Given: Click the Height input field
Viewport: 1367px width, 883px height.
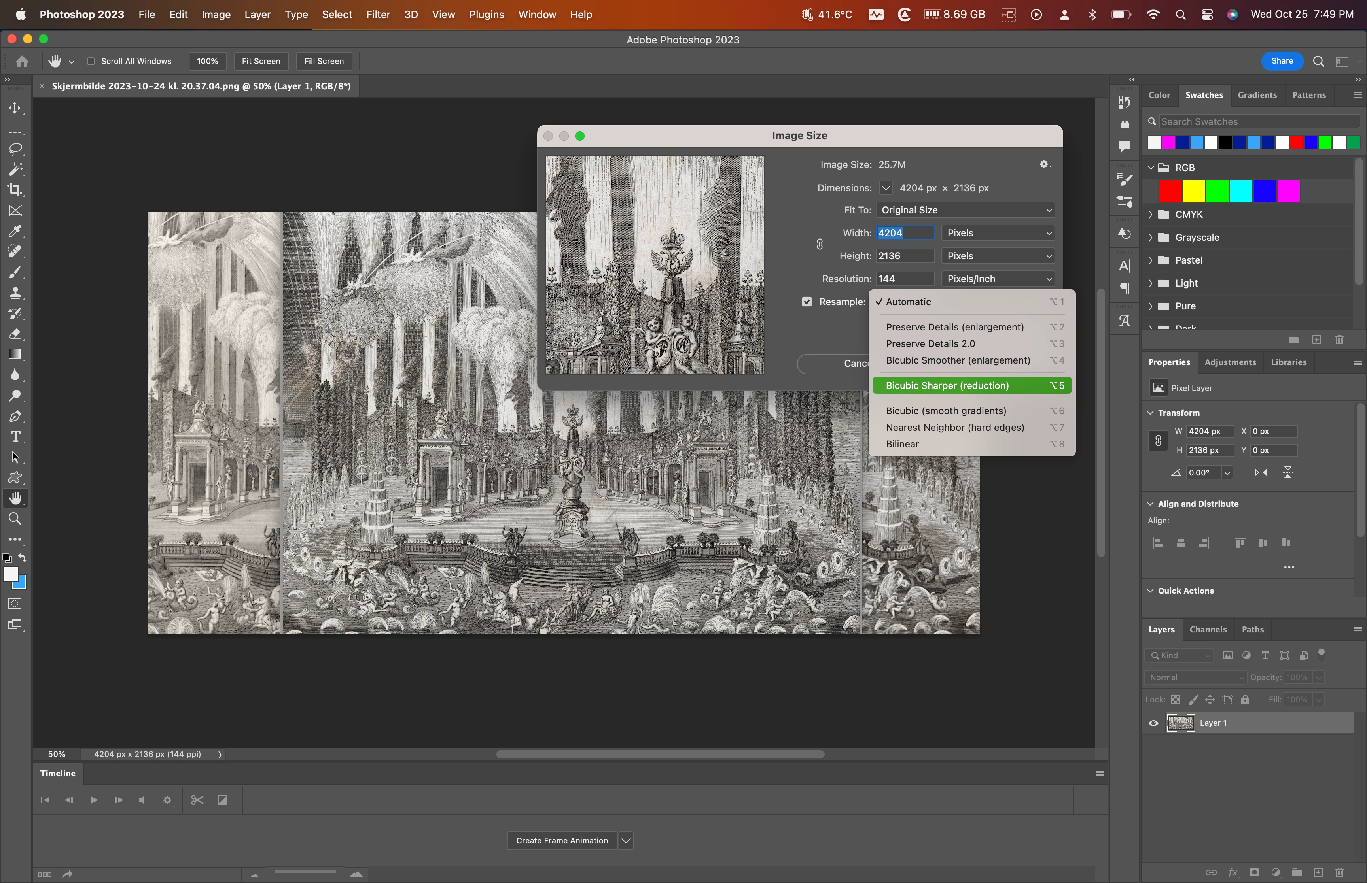Looking at the screenshot, I should pyautogui.click(x=905, y=256).
